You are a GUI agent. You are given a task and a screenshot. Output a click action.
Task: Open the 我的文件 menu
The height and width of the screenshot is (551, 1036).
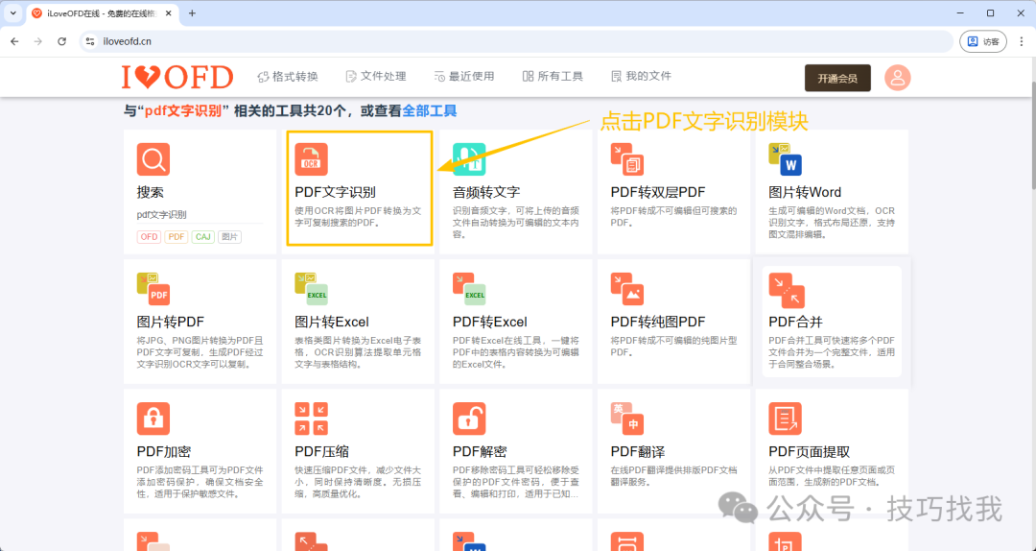point(641,77)
